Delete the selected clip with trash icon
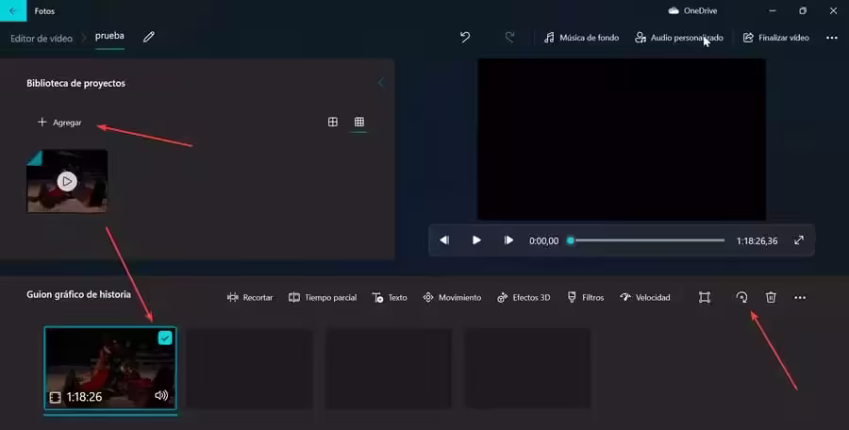Image resolution: width=849 pixels, height=430 pixels. [771, 297]
